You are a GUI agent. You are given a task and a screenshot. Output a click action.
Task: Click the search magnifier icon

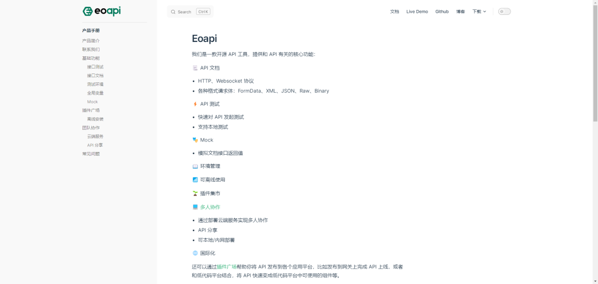173,12
